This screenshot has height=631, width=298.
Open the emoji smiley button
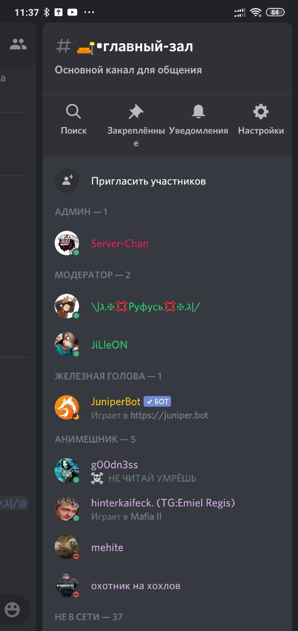[x=12, y=610]
